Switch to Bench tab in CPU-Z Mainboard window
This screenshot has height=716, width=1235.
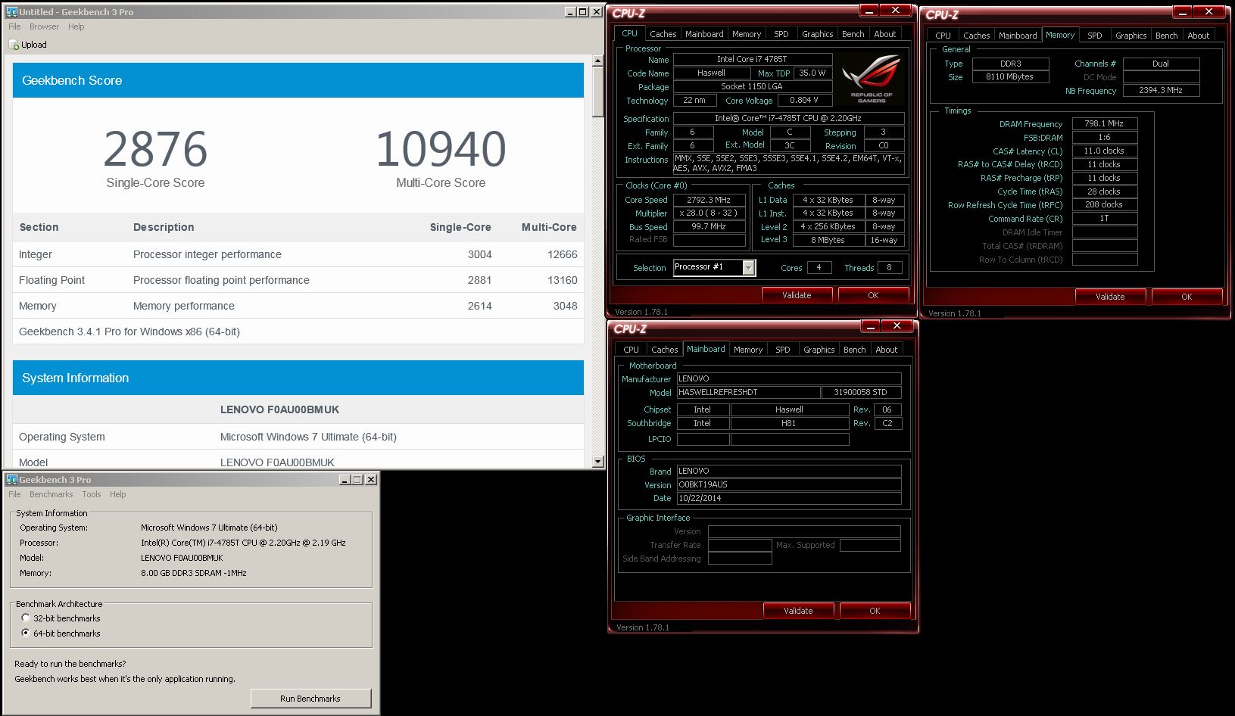[x=855, y=350]
